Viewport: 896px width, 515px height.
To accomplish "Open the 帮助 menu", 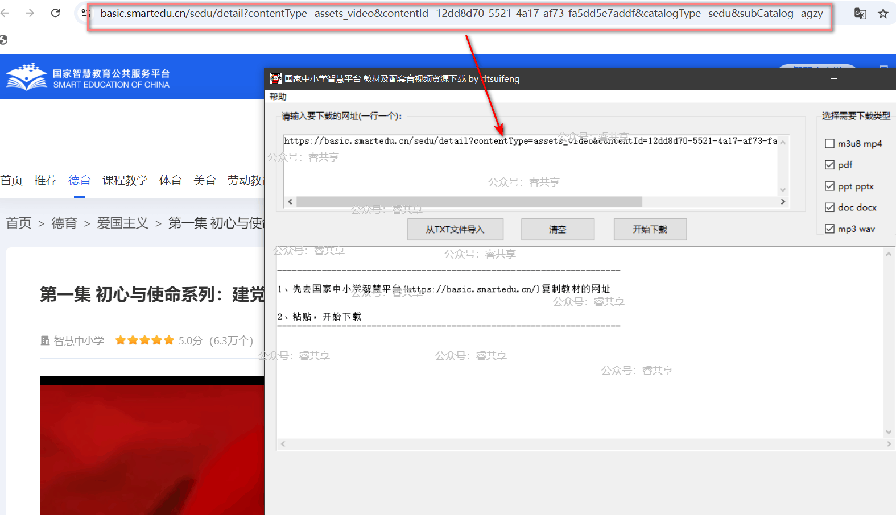I will pos(278,97).
